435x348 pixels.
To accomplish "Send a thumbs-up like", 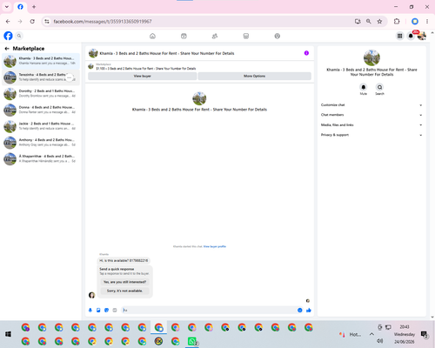I will click(x=309, y=310).
